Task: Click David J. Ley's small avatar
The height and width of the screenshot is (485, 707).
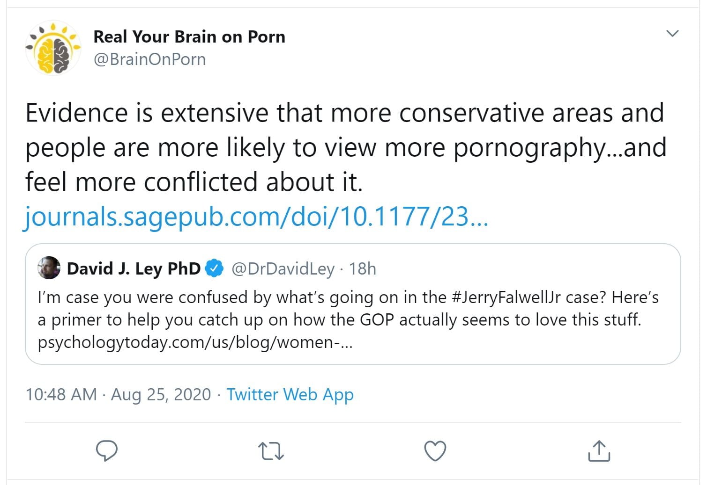Action: click(49, 268)
